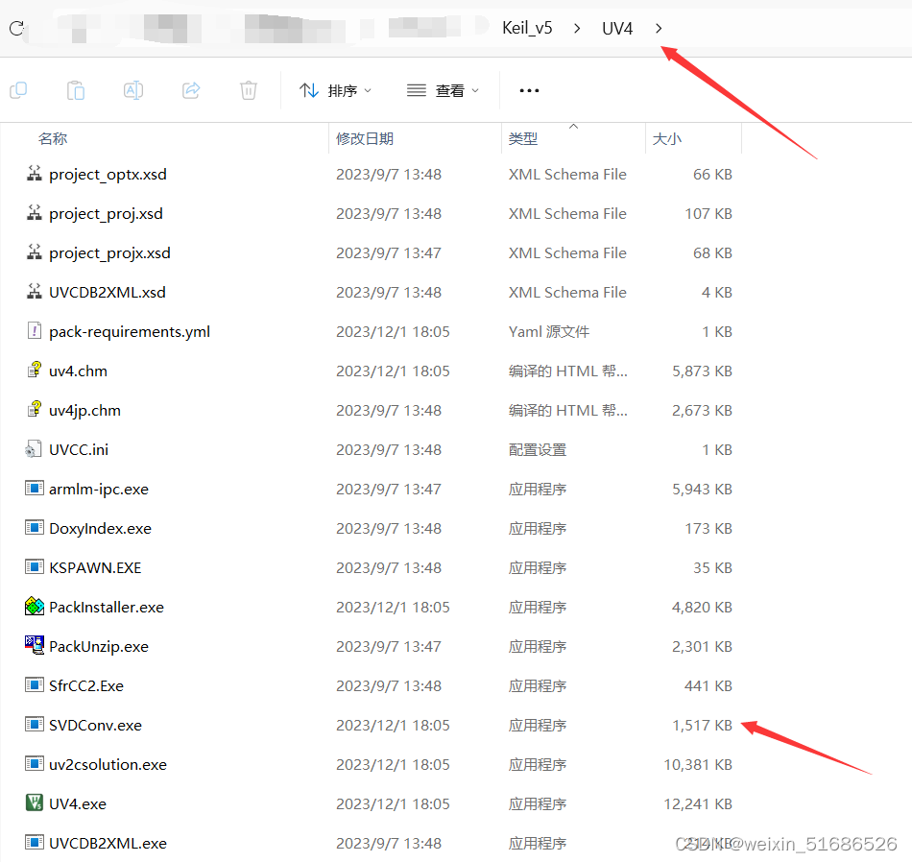Click the file name PackUnzip.exe

tap(99, 647)
